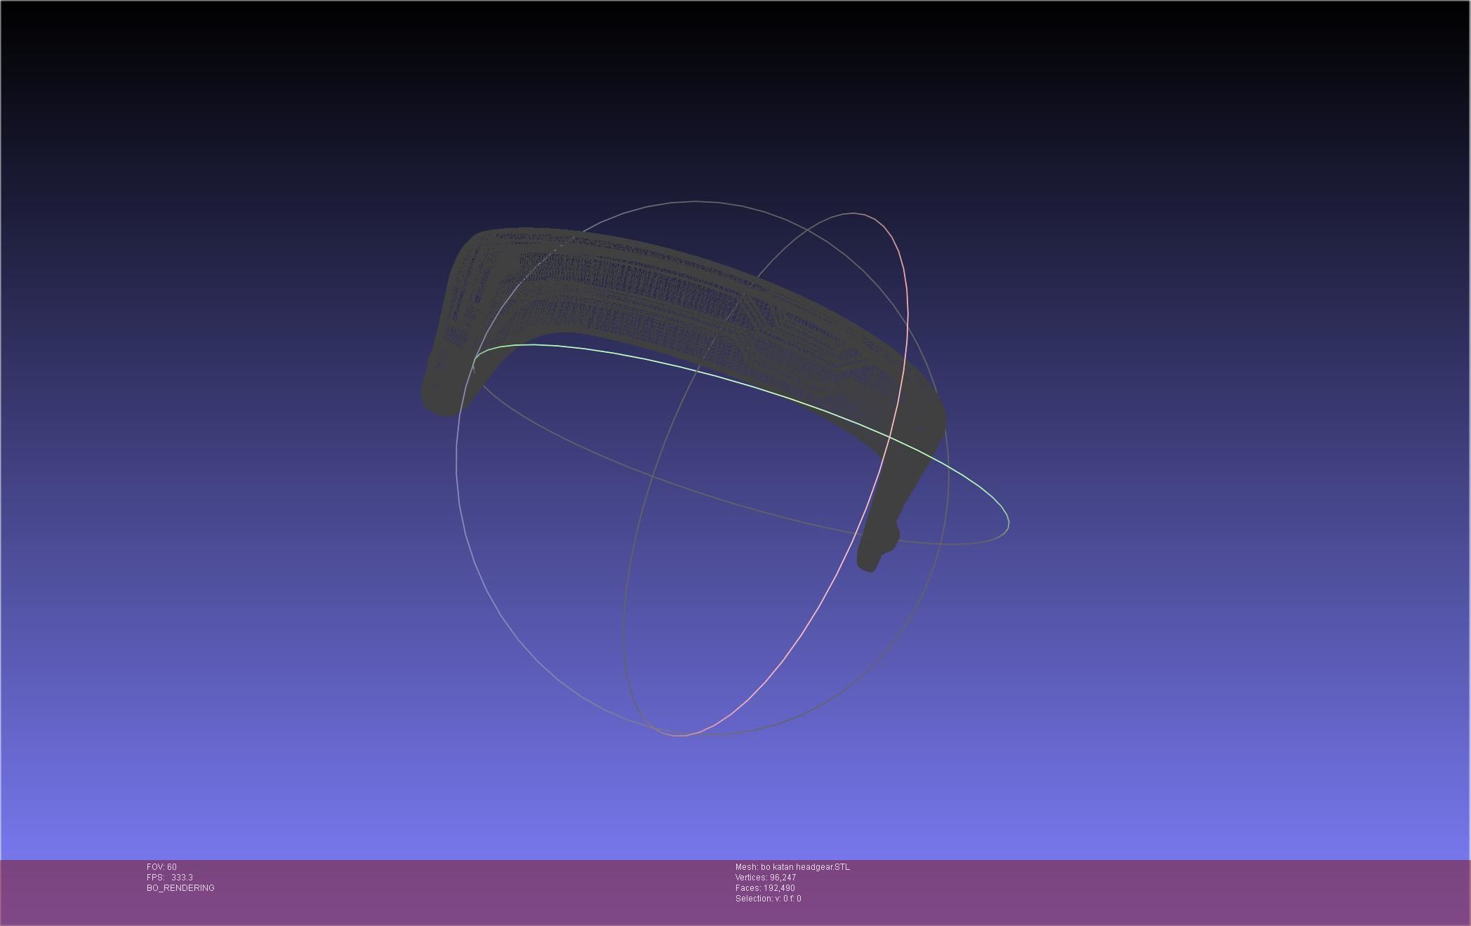Viewport: 1471px width, 926px height.
Task: Click the Faces: 192,490 info line
Action: point(765,888)
